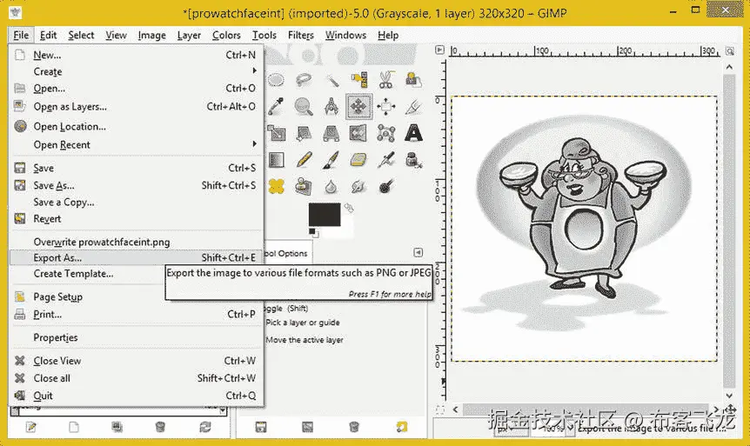Image resolution: width=750 pixels, height=446 pixels.
Task: Open the Colors menu
Action: tap(226, 35)
